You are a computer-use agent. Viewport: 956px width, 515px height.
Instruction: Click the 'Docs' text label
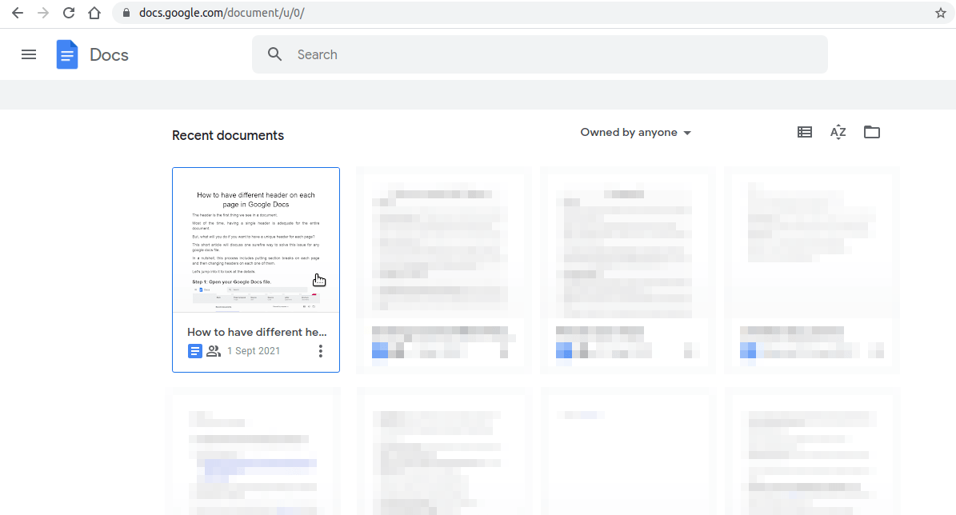click(x=109, y=54)
